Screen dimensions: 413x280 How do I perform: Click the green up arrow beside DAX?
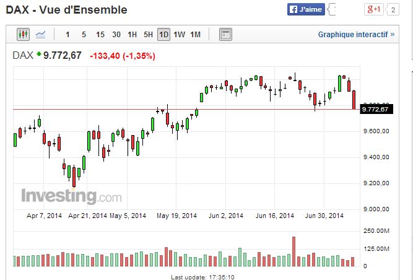38,55
